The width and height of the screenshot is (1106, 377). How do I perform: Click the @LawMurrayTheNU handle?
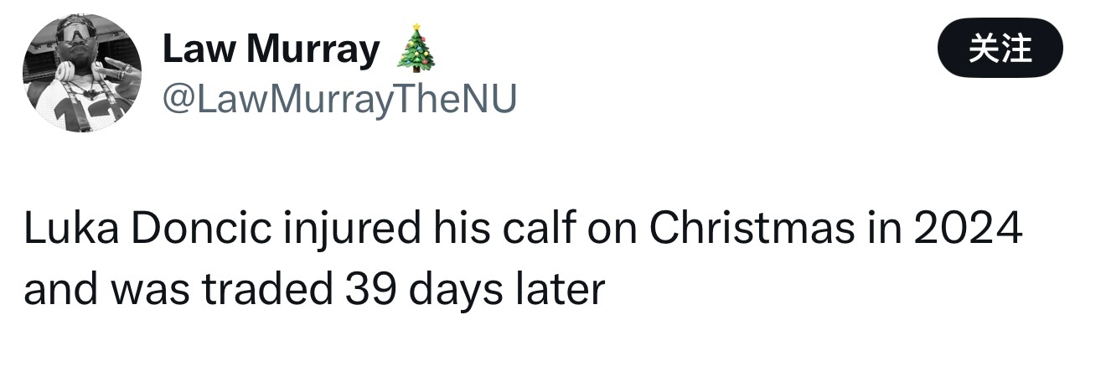(x=339, y=100)
